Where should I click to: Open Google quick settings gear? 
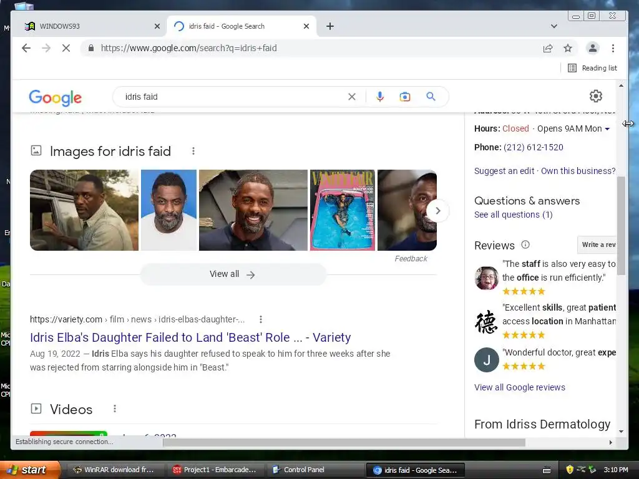[596, 96]
